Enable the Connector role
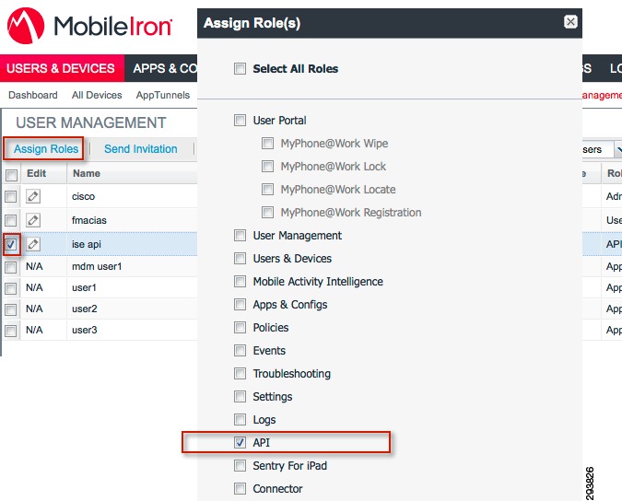The height and width of the screenshot is (501, 622). pyautogui.click(x=240, y=488)
